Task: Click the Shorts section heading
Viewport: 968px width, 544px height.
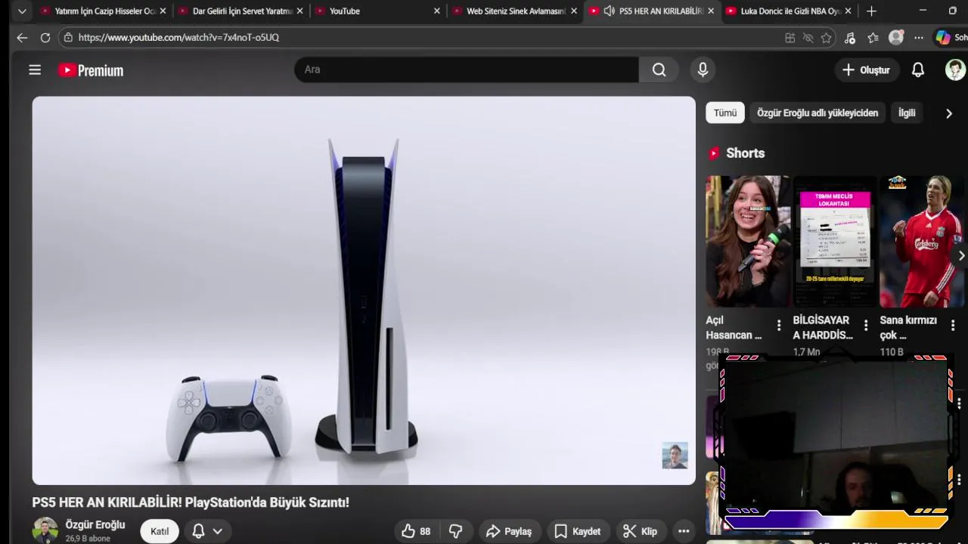Action: point(745,153)
